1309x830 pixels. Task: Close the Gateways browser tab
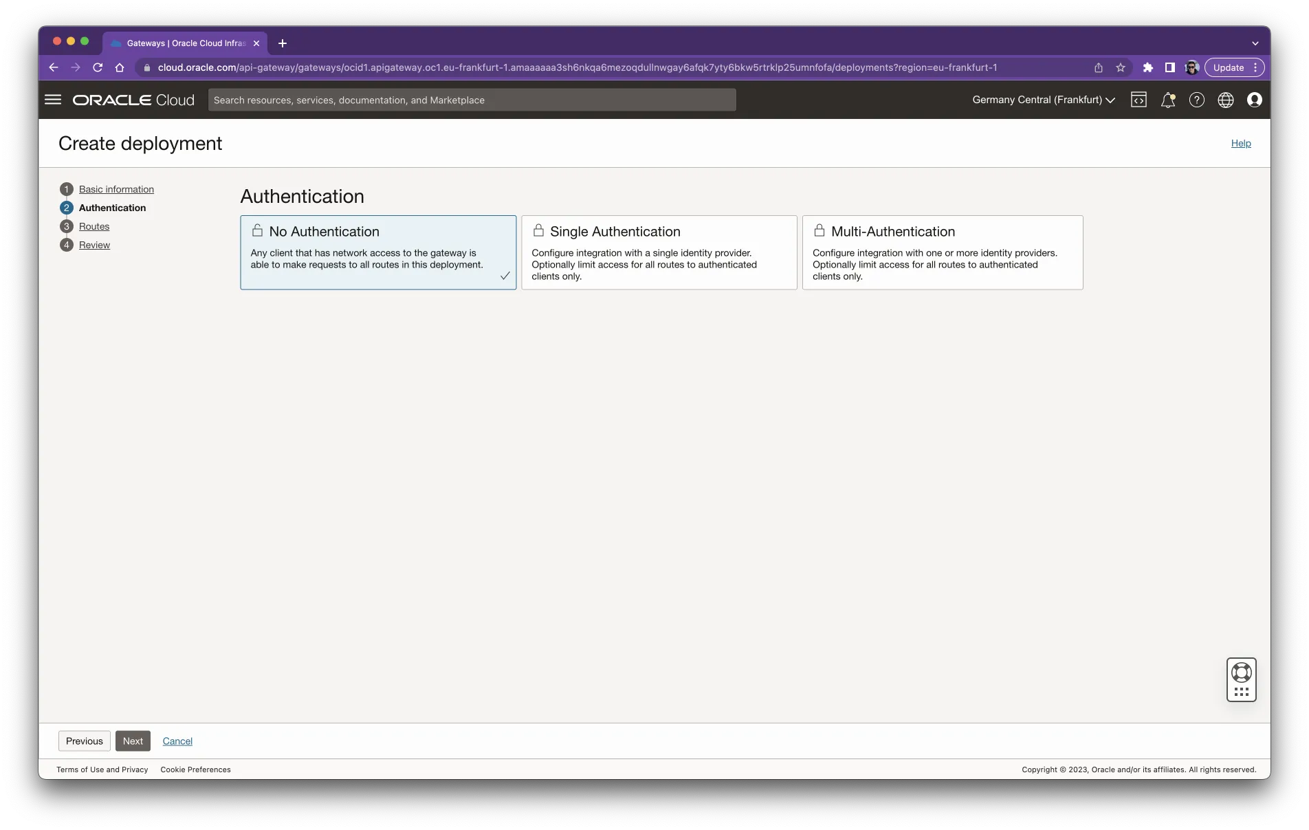256,43
